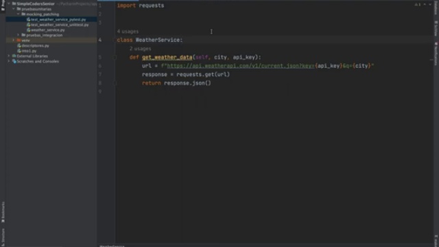Toggle fold end marker at line 8 gutter

[115, 83]
